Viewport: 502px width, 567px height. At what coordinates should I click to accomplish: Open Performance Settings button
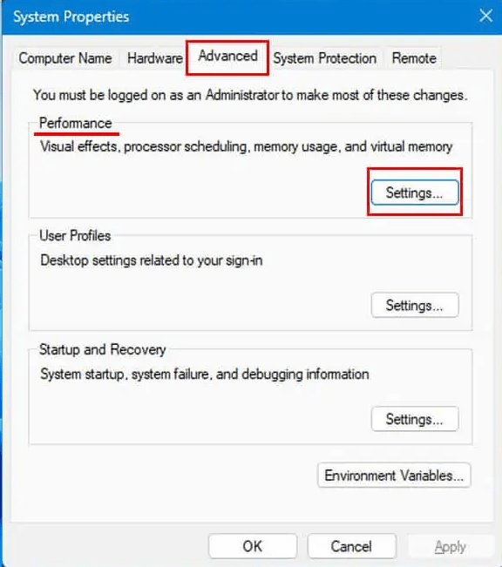(x=415, y=192)
